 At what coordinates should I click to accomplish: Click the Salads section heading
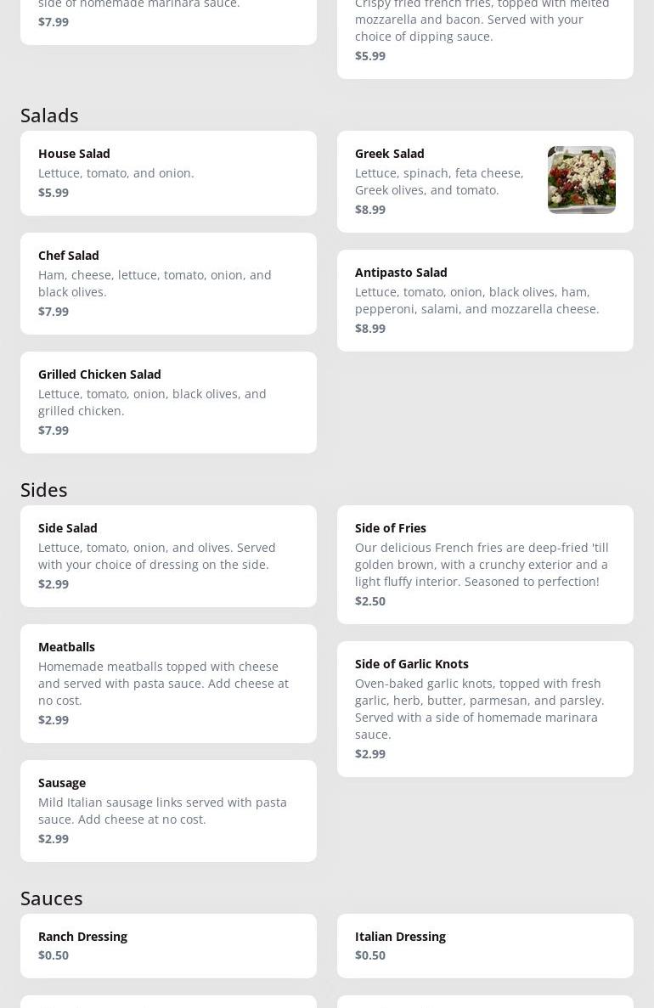49,115
